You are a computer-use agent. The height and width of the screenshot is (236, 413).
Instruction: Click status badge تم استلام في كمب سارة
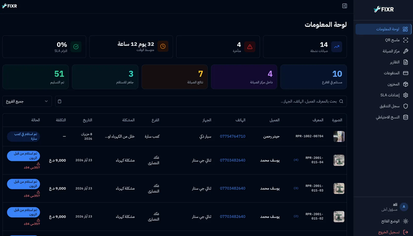click(x=23, y=136)
